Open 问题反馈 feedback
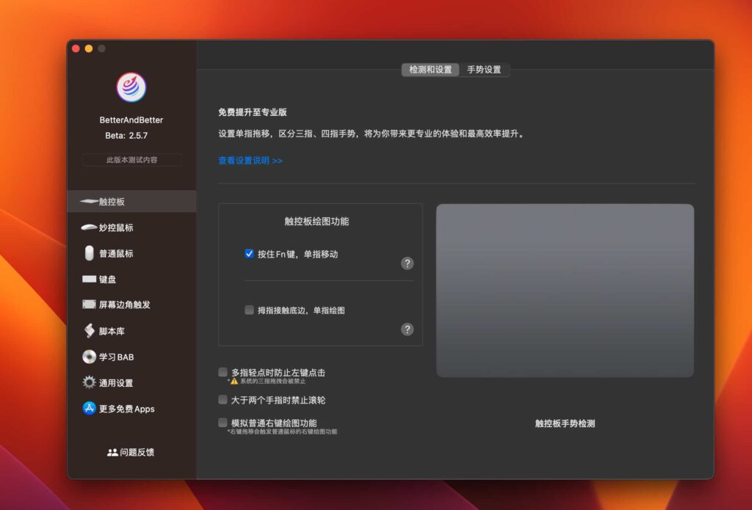752x510 pixels. [x=131, y=452]
